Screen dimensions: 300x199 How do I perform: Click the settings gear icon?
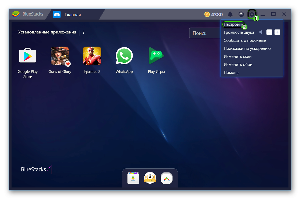click(252, 14)
